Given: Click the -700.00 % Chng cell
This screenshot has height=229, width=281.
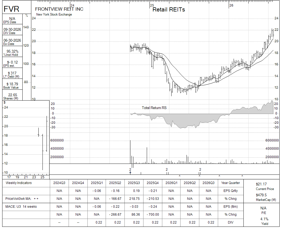Looking at the screenshot, I should click(x=153, y=215).
